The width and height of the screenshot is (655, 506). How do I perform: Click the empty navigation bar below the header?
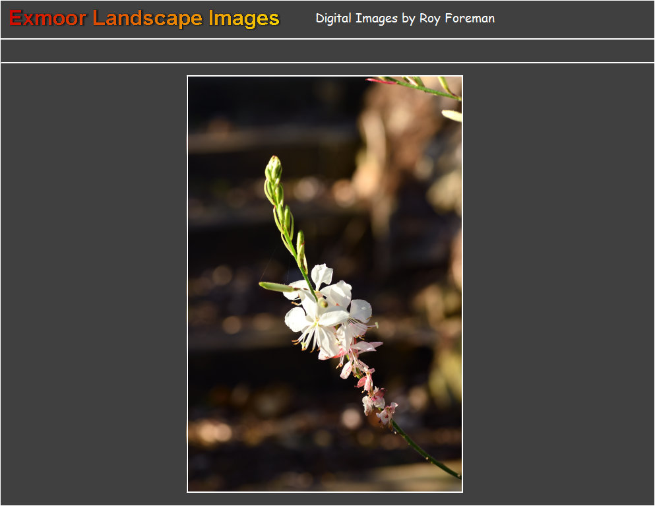coord(327,51)
